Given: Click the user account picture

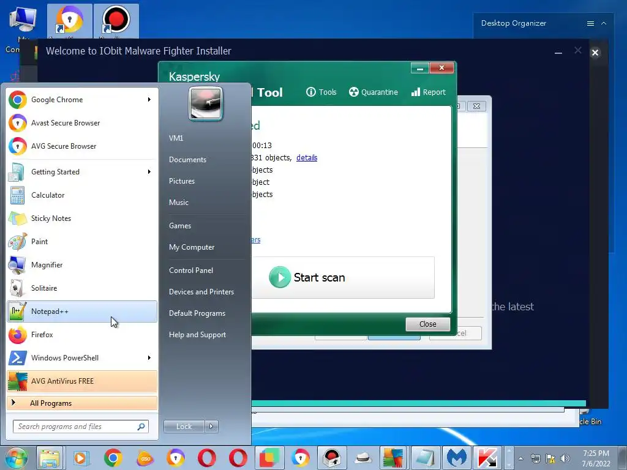Looking at the screenshot, I should (x=206, y=103).
